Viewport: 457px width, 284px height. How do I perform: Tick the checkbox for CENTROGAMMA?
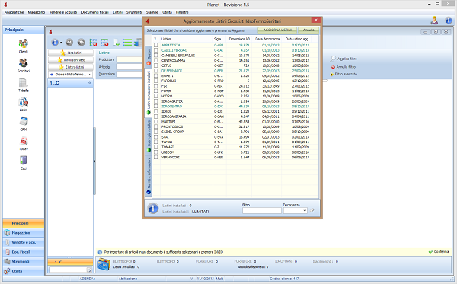156,60
